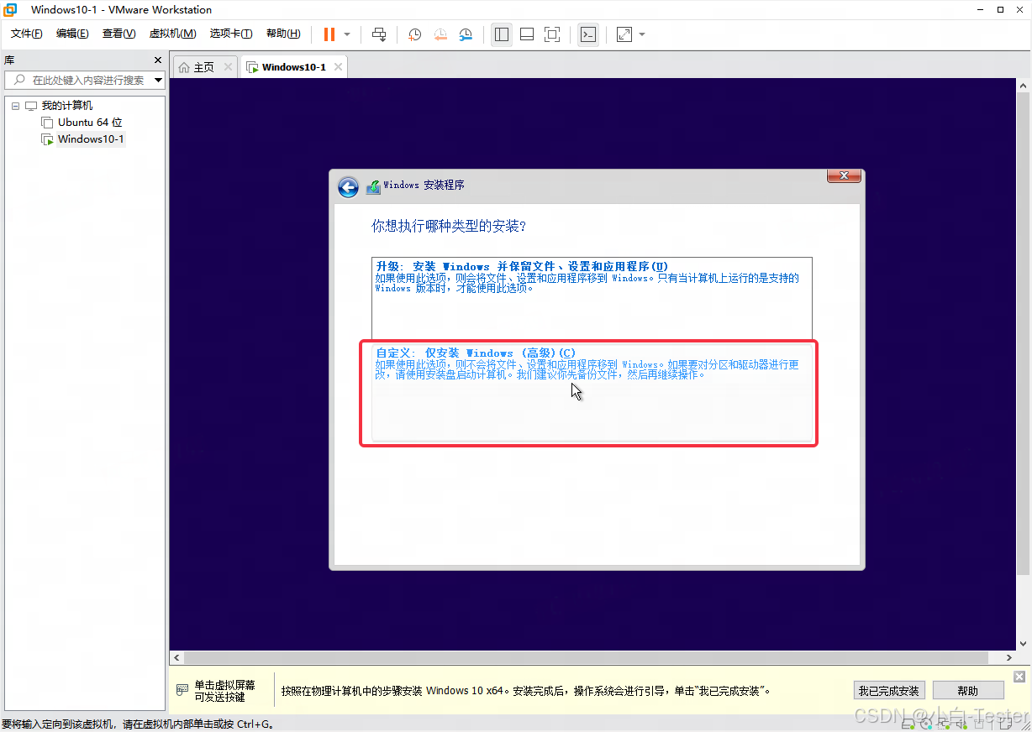Click 你想执行哪种类型的安装？ heading text
1032x732 pixels.
point(449,227)
